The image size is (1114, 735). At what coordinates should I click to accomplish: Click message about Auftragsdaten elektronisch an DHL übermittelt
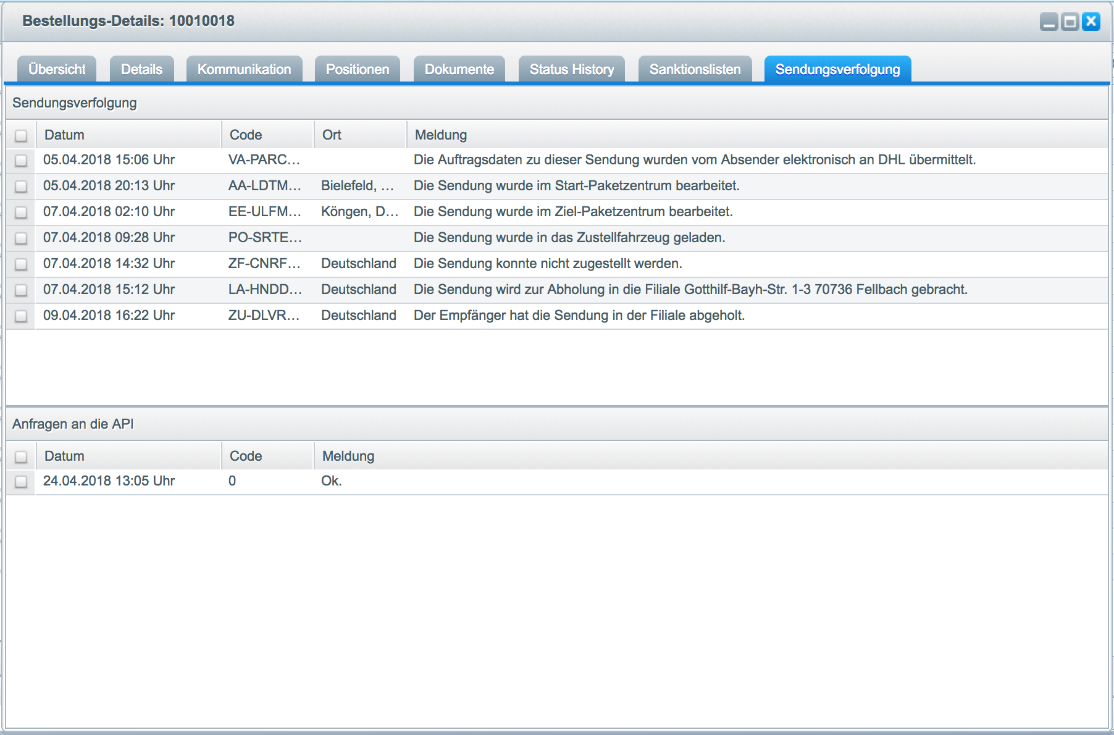point(695,160)
